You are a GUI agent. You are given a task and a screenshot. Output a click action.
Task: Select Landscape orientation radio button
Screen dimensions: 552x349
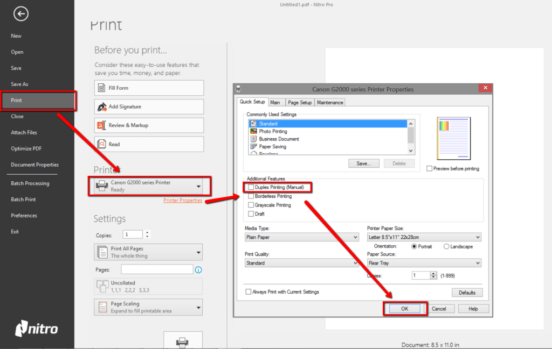pos(446,246)
